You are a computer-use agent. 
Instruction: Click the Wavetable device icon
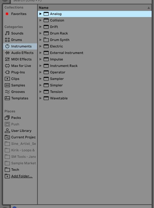[46, 98]
